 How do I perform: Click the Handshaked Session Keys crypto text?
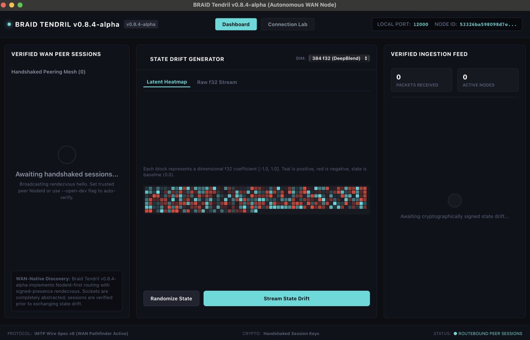[x=291, y=333]
